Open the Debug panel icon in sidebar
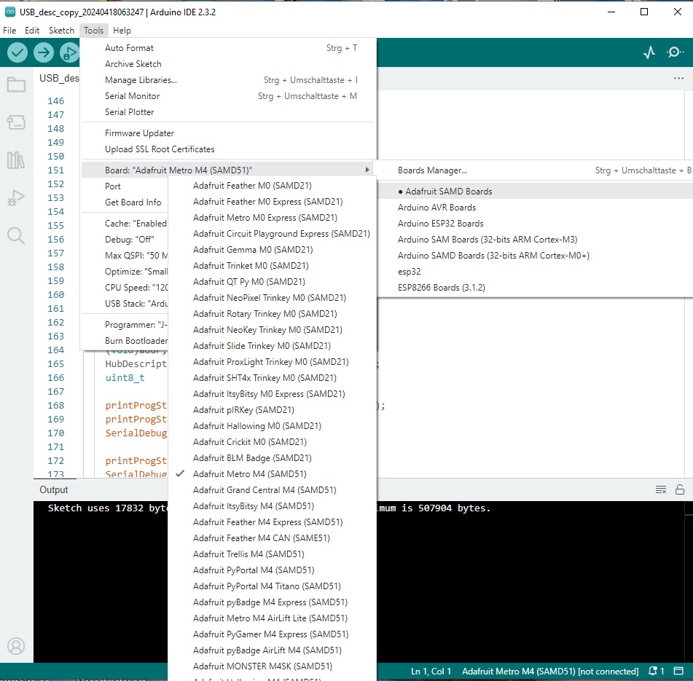693x681 pixels. pyautogui.click(x=16, y=198)
